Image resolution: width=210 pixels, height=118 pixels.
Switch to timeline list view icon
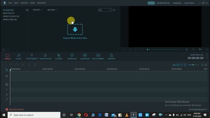click(x=202, y=65)
